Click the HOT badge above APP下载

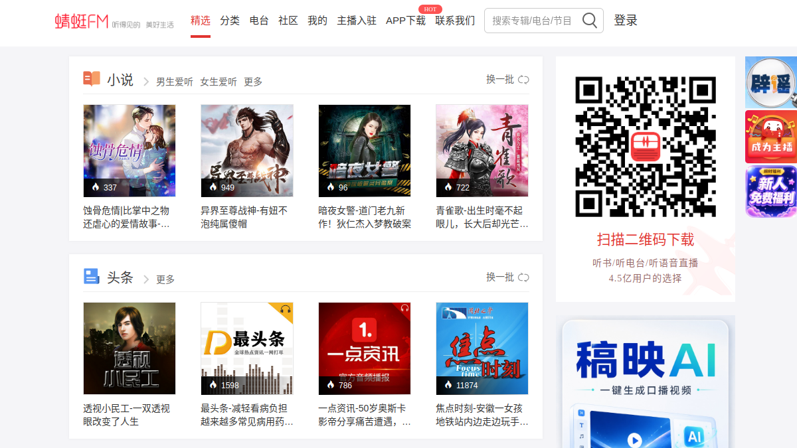430,9
